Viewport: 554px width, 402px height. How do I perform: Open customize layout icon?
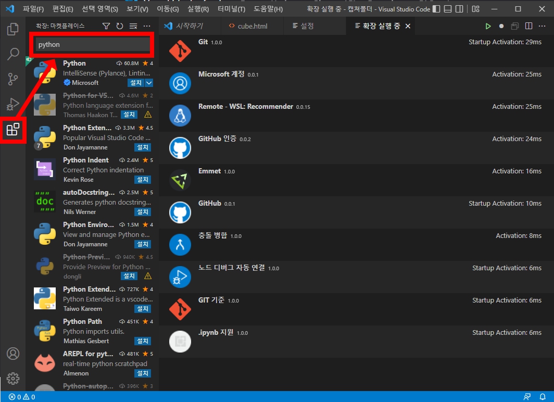pos(475,9)
